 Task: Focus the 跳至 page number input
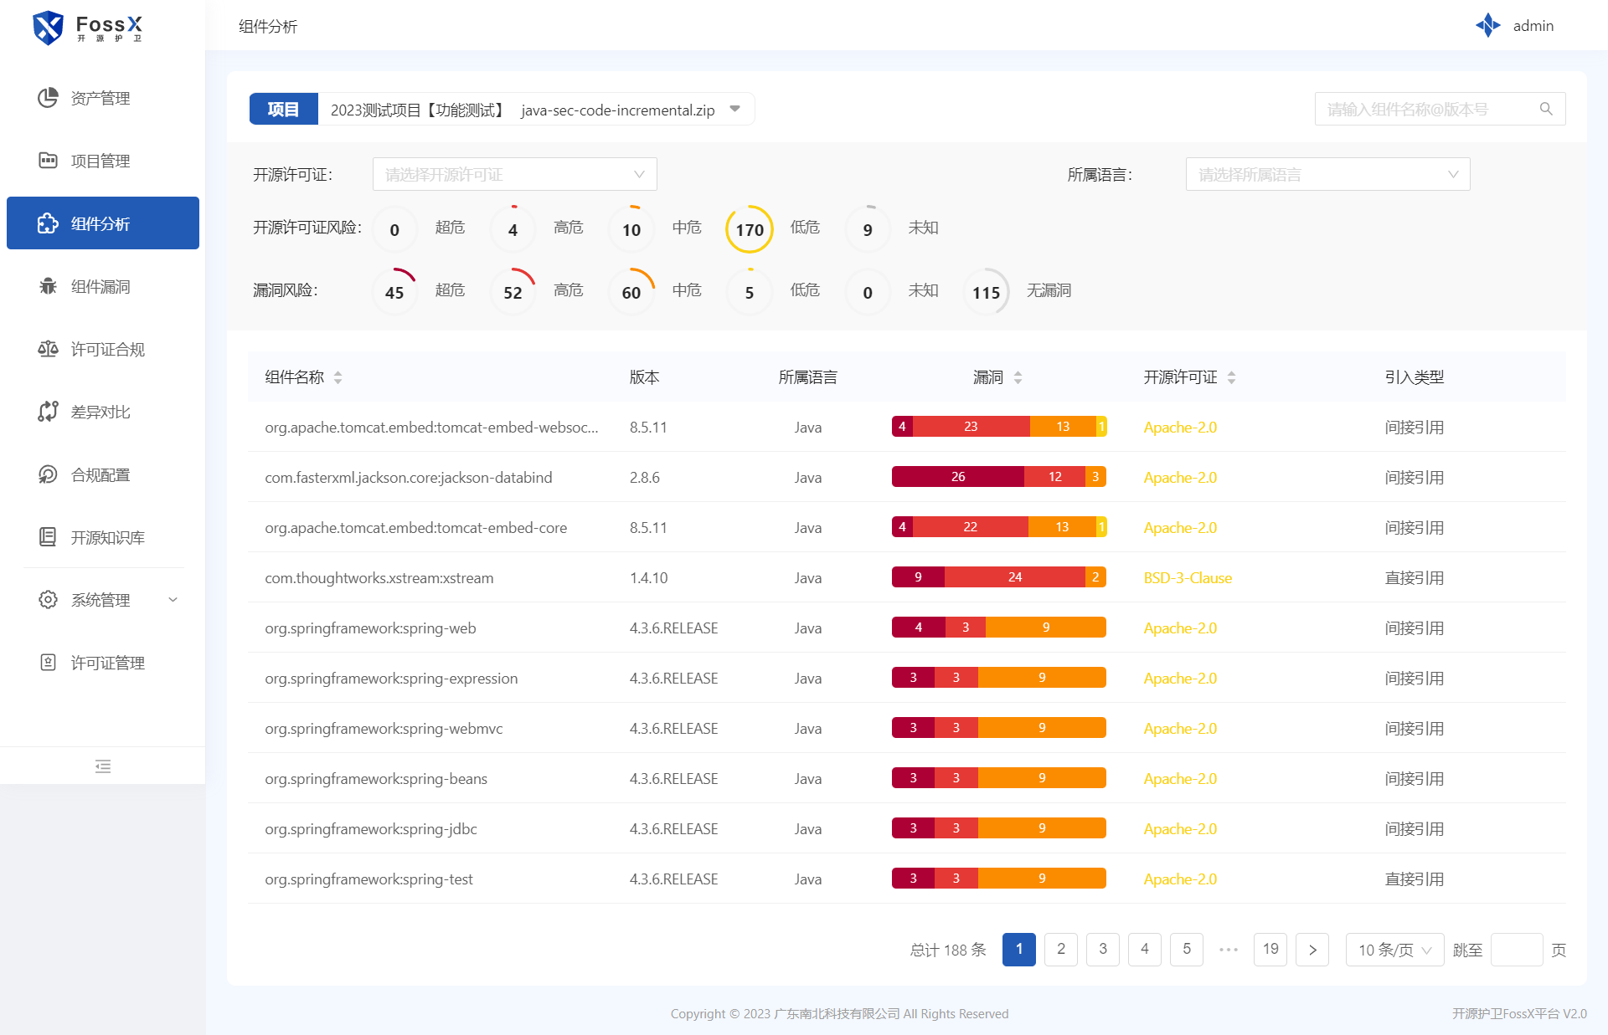pos(1517,950)
